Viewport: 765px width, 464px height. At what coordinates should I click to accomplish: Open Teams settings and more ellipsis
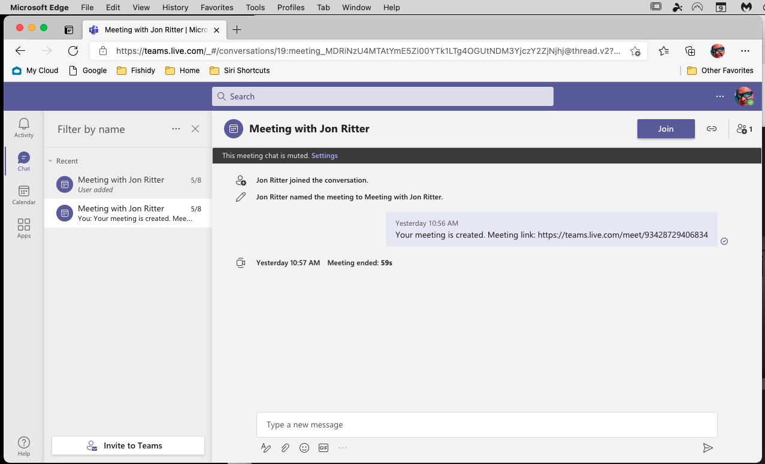(720, 96)
